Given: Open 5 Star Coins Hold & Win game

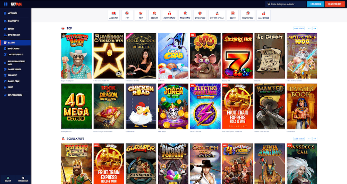Looking at the screenshot, I should point(109,56).
